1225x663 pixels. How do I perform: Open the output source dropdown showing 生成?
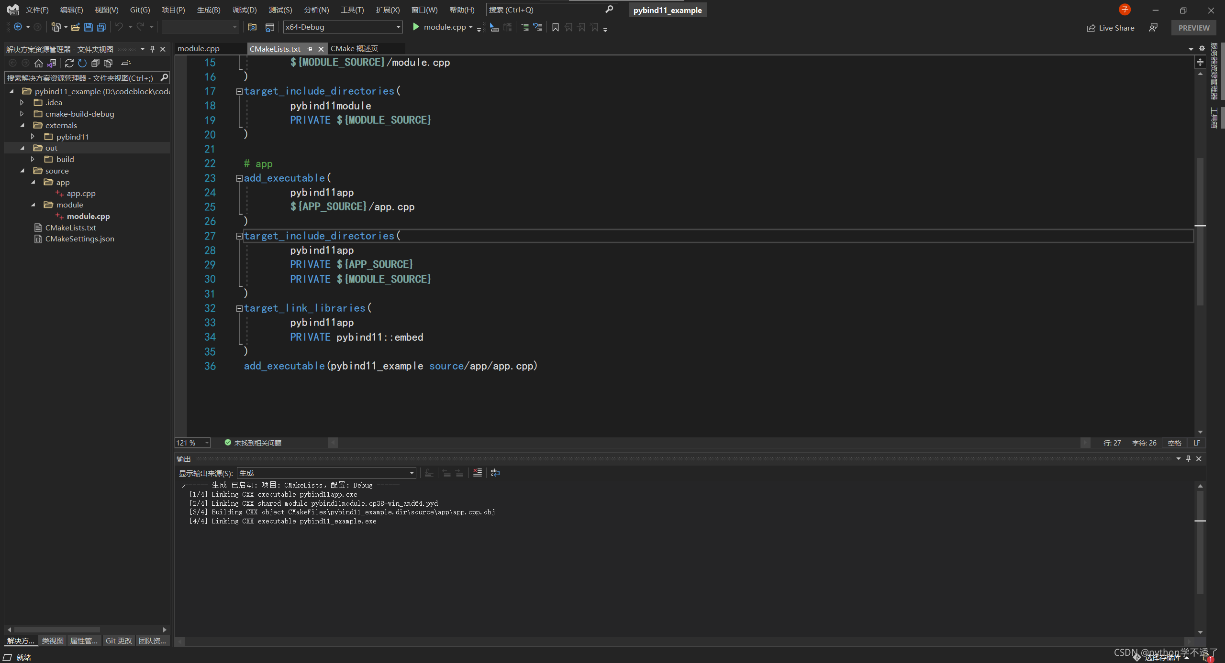[x=326, y=473]
